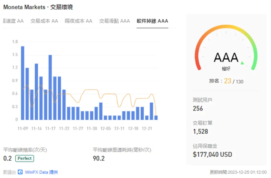Click the ranking number 23
Image resolution: width=271 pixels, height=178 pixels.
point(228,81)
